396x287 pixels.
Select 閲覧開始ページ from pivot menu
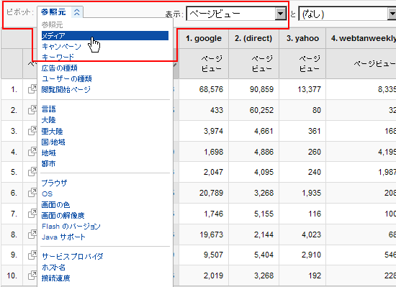[x=66, y=89]
